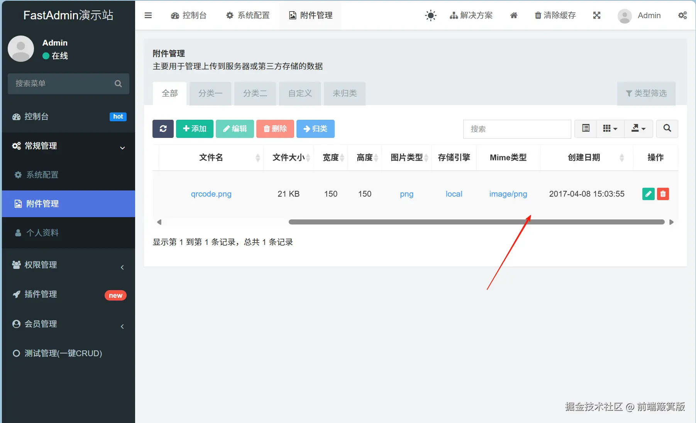Open the qrcode.png file link
The height and width of the screenshot is (423, 696).
[x=211, y=194]
